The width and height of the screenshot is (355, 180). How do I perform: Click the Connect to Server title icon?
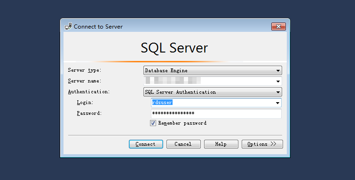68,26
